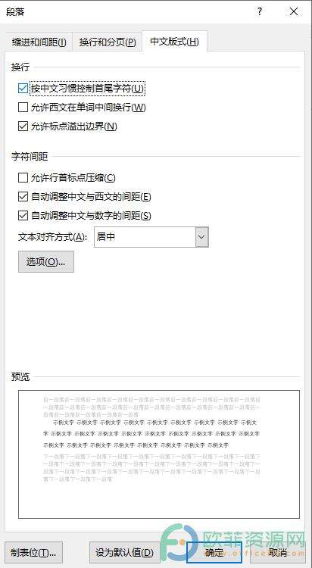
Task: Toggle 允许标点溢出边界 checkbox
Action: pos(23,126)
